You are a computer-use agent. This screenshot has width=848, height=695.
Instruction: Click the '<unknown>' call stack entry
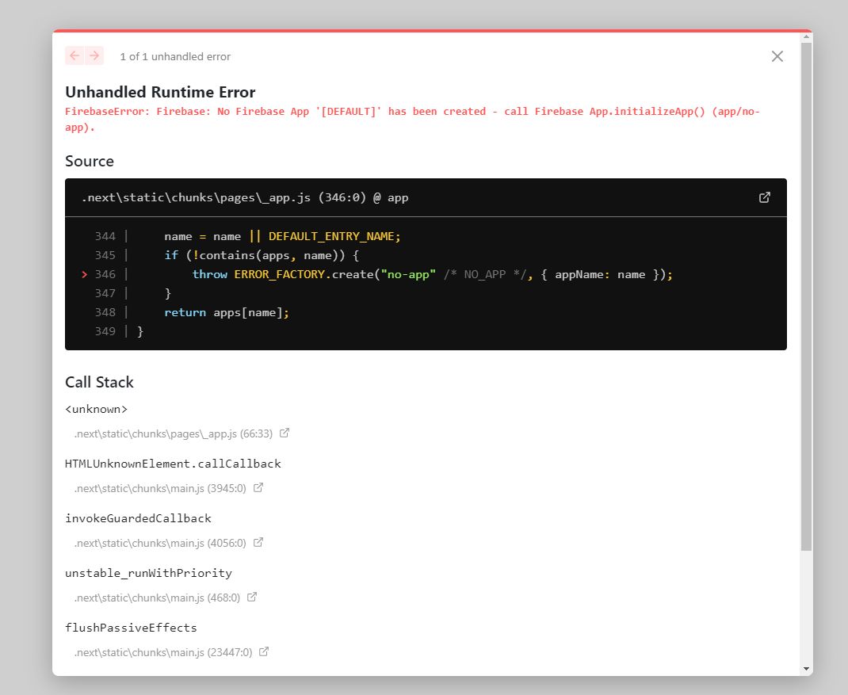coord(96,409)
